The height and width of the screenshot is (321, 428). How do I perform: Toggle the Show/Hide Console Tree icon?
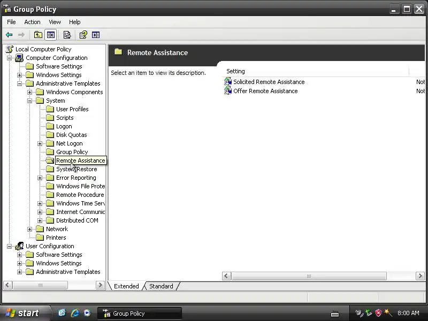pos(50,35)
